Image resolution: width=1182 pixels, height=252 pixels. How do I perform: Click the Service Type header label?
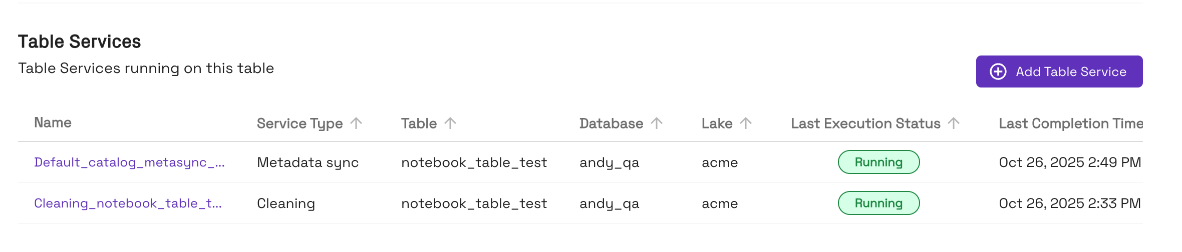click(300, 123)
